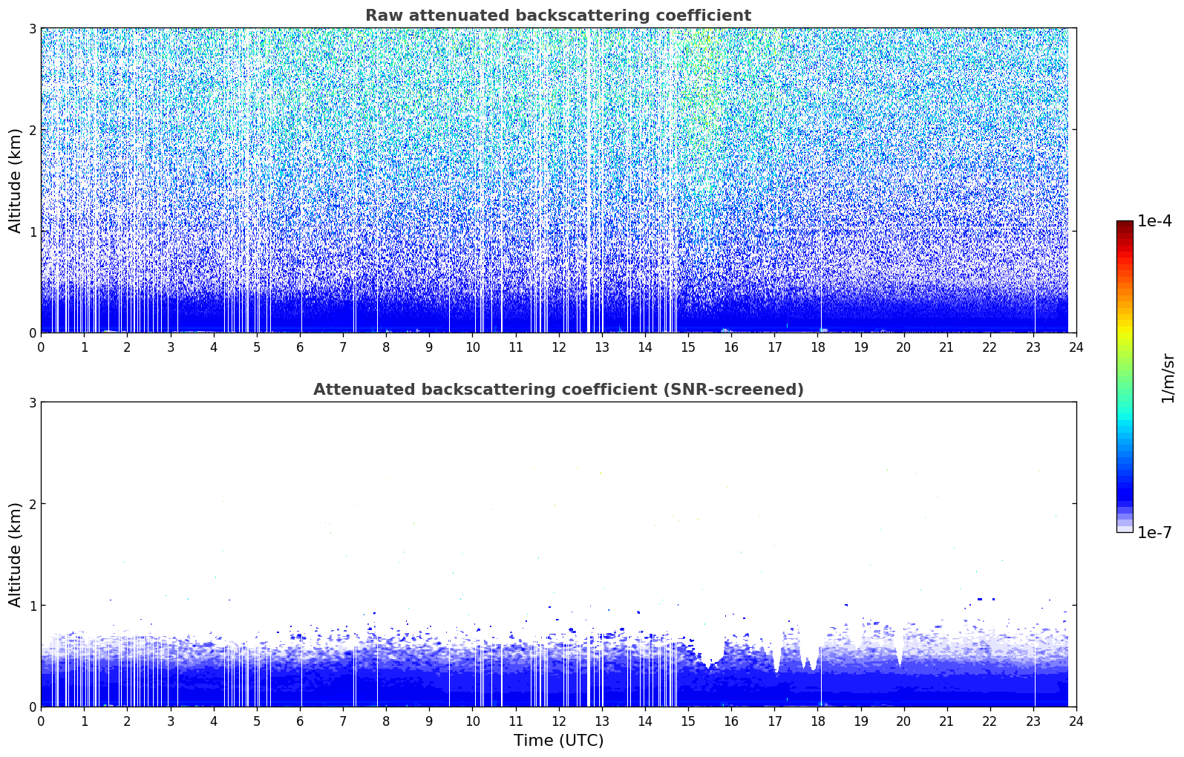Image resolution: width=1184 pixels, height=757 pixels.
Task: Click altitude tick "2" beside the raw plot
Action: coord(32,130)
